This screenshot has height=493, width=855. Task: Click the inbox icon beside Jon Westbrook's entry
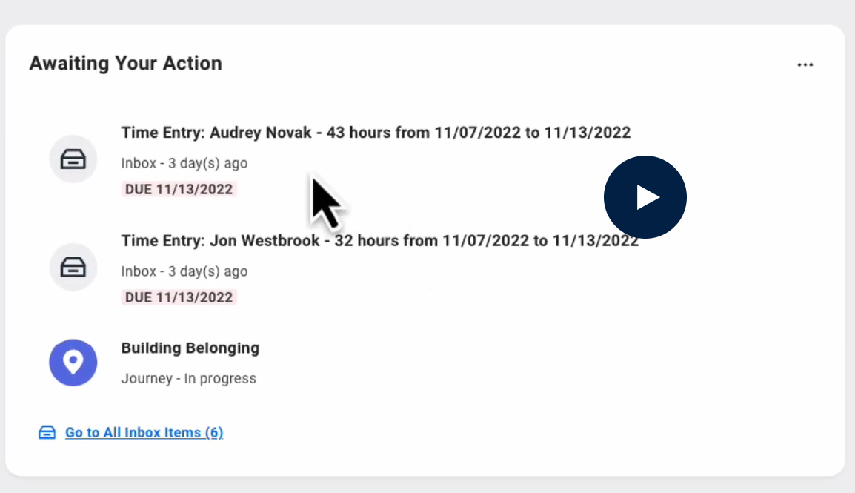click(x=73, y=267)
